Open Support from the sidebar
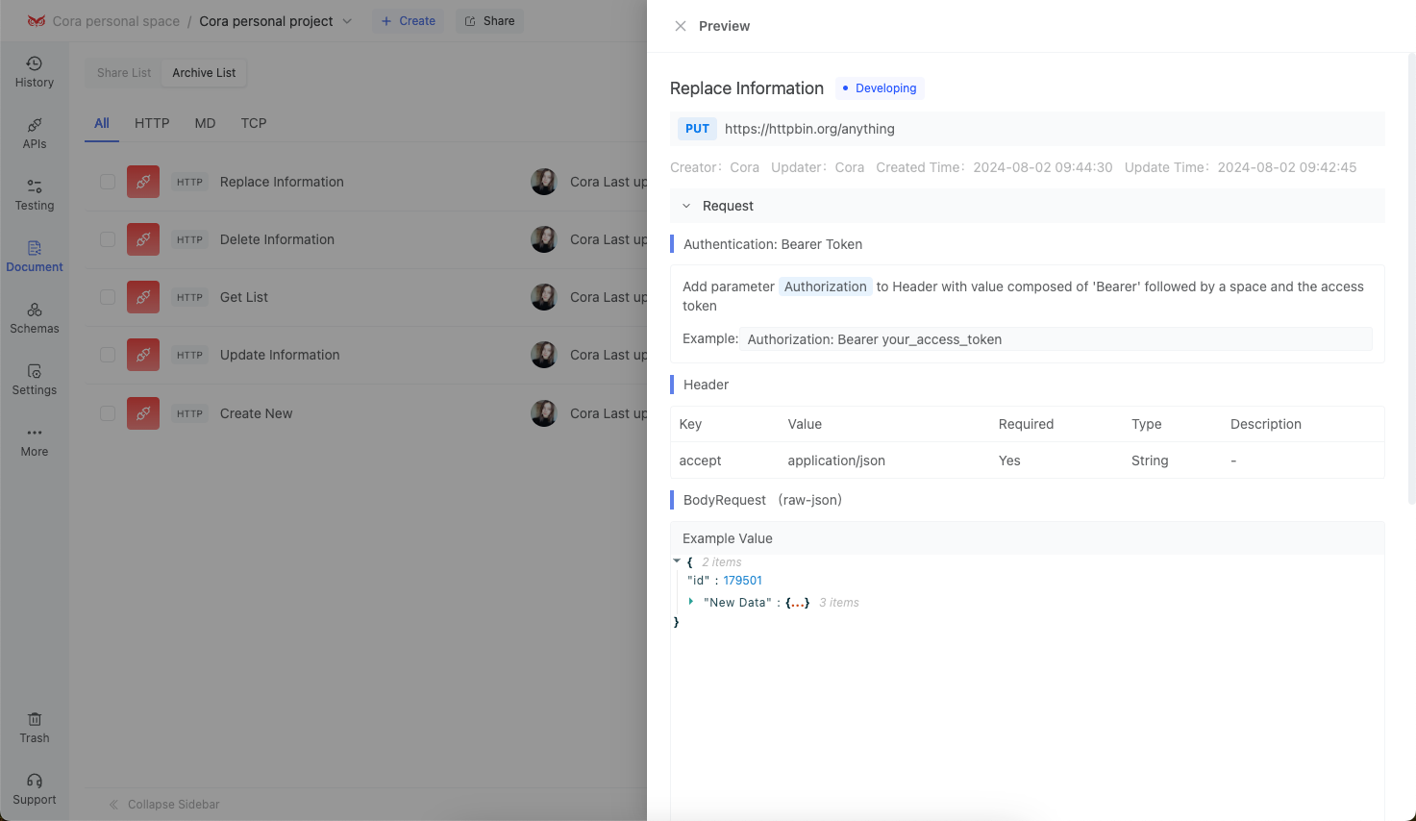 [35, 789]
